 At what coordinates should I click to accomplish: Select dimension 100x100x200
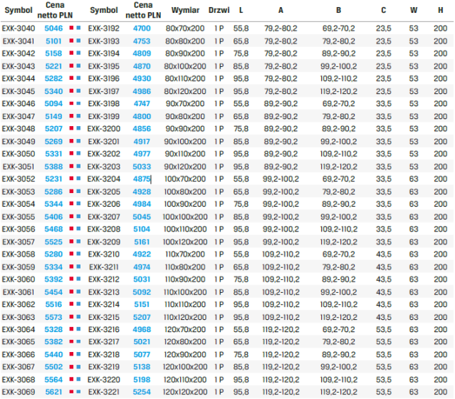(185, 217)
